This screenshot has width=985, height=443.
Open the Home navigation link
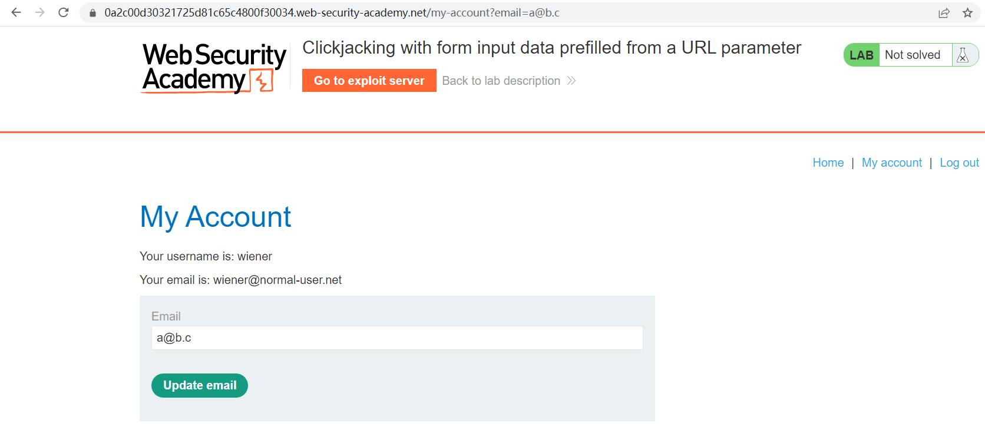point(828,163)
